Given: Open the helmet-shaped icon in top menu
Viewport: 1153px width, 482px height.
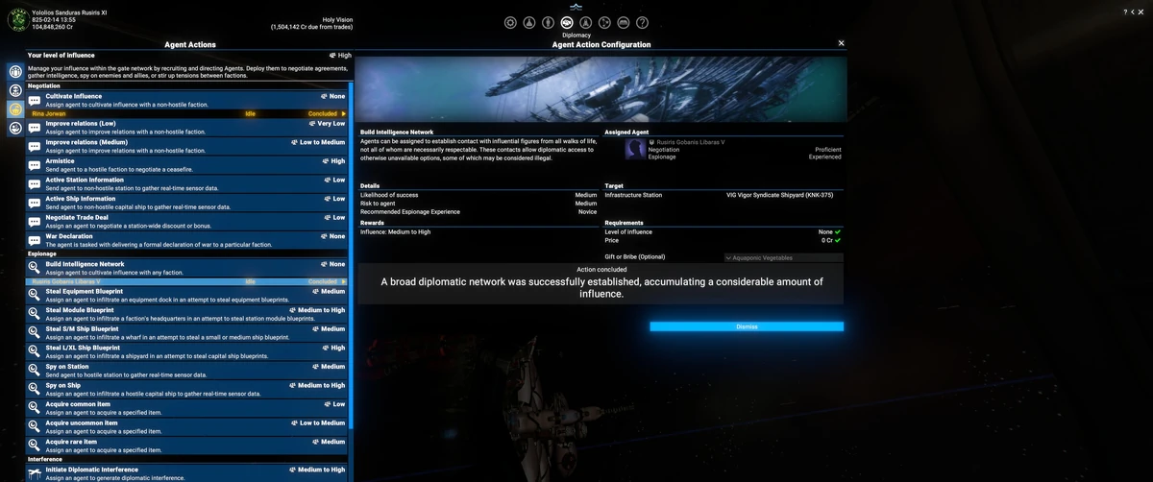Looking at the screenshot, I should tap(624, 22).
